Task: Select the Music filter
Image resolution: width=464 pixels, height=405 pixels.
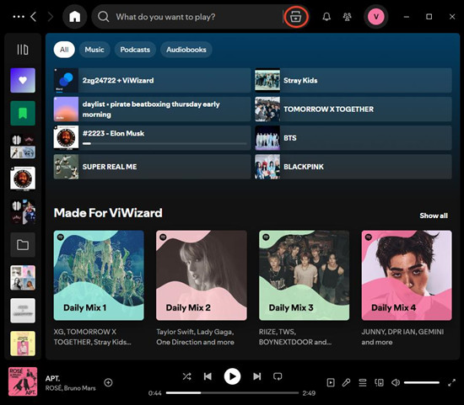Action: (x=94, y=50)
